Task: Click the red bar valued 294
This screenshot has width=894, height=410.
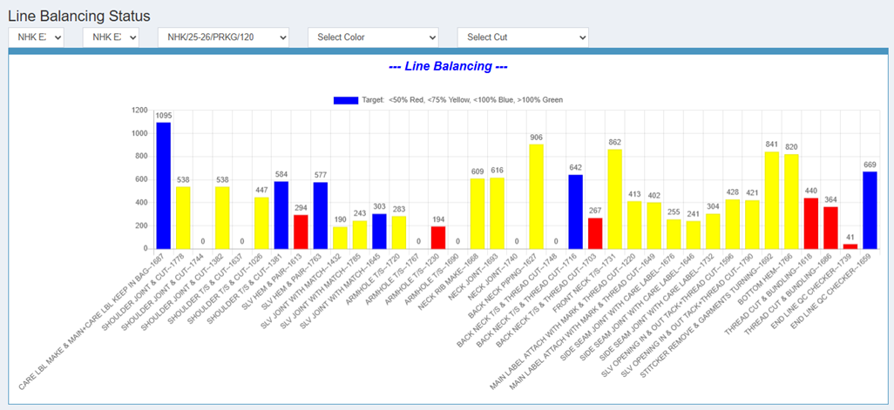Action: [301, 232]
